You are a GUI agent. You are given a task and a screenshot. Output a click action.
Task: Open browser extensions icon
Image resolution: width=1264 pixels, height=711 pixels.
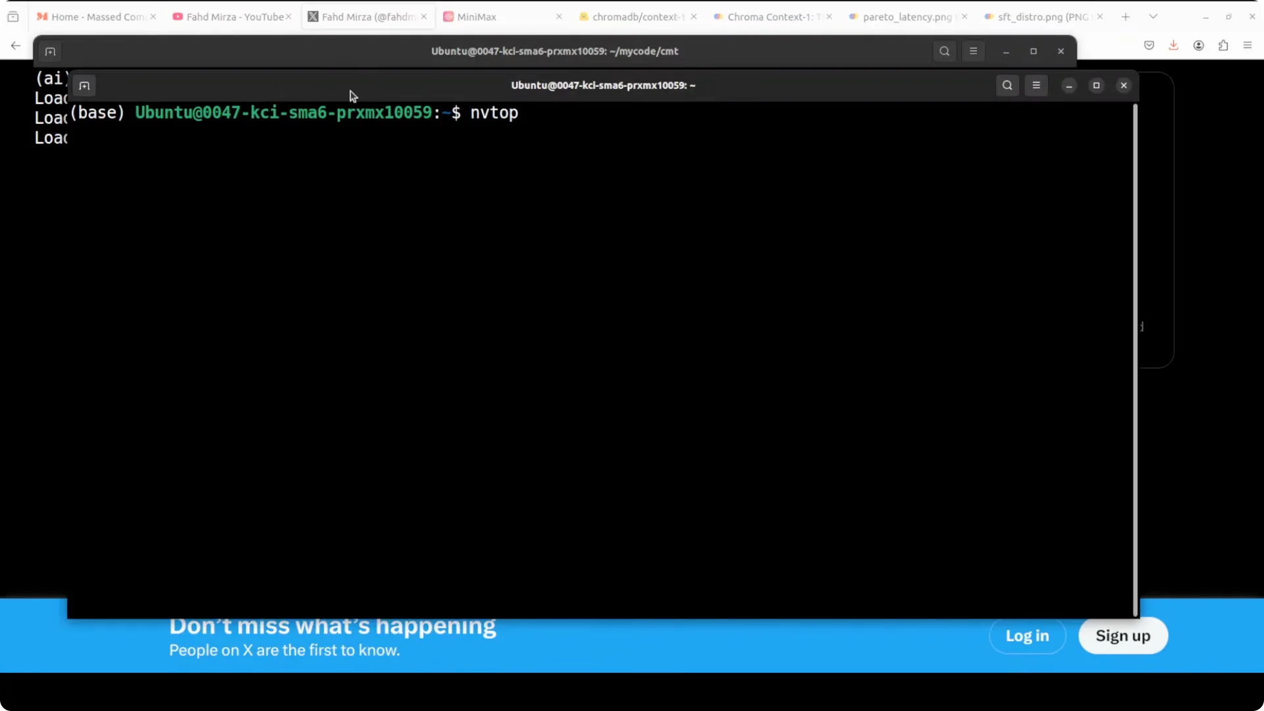(x=1223, y=45)
